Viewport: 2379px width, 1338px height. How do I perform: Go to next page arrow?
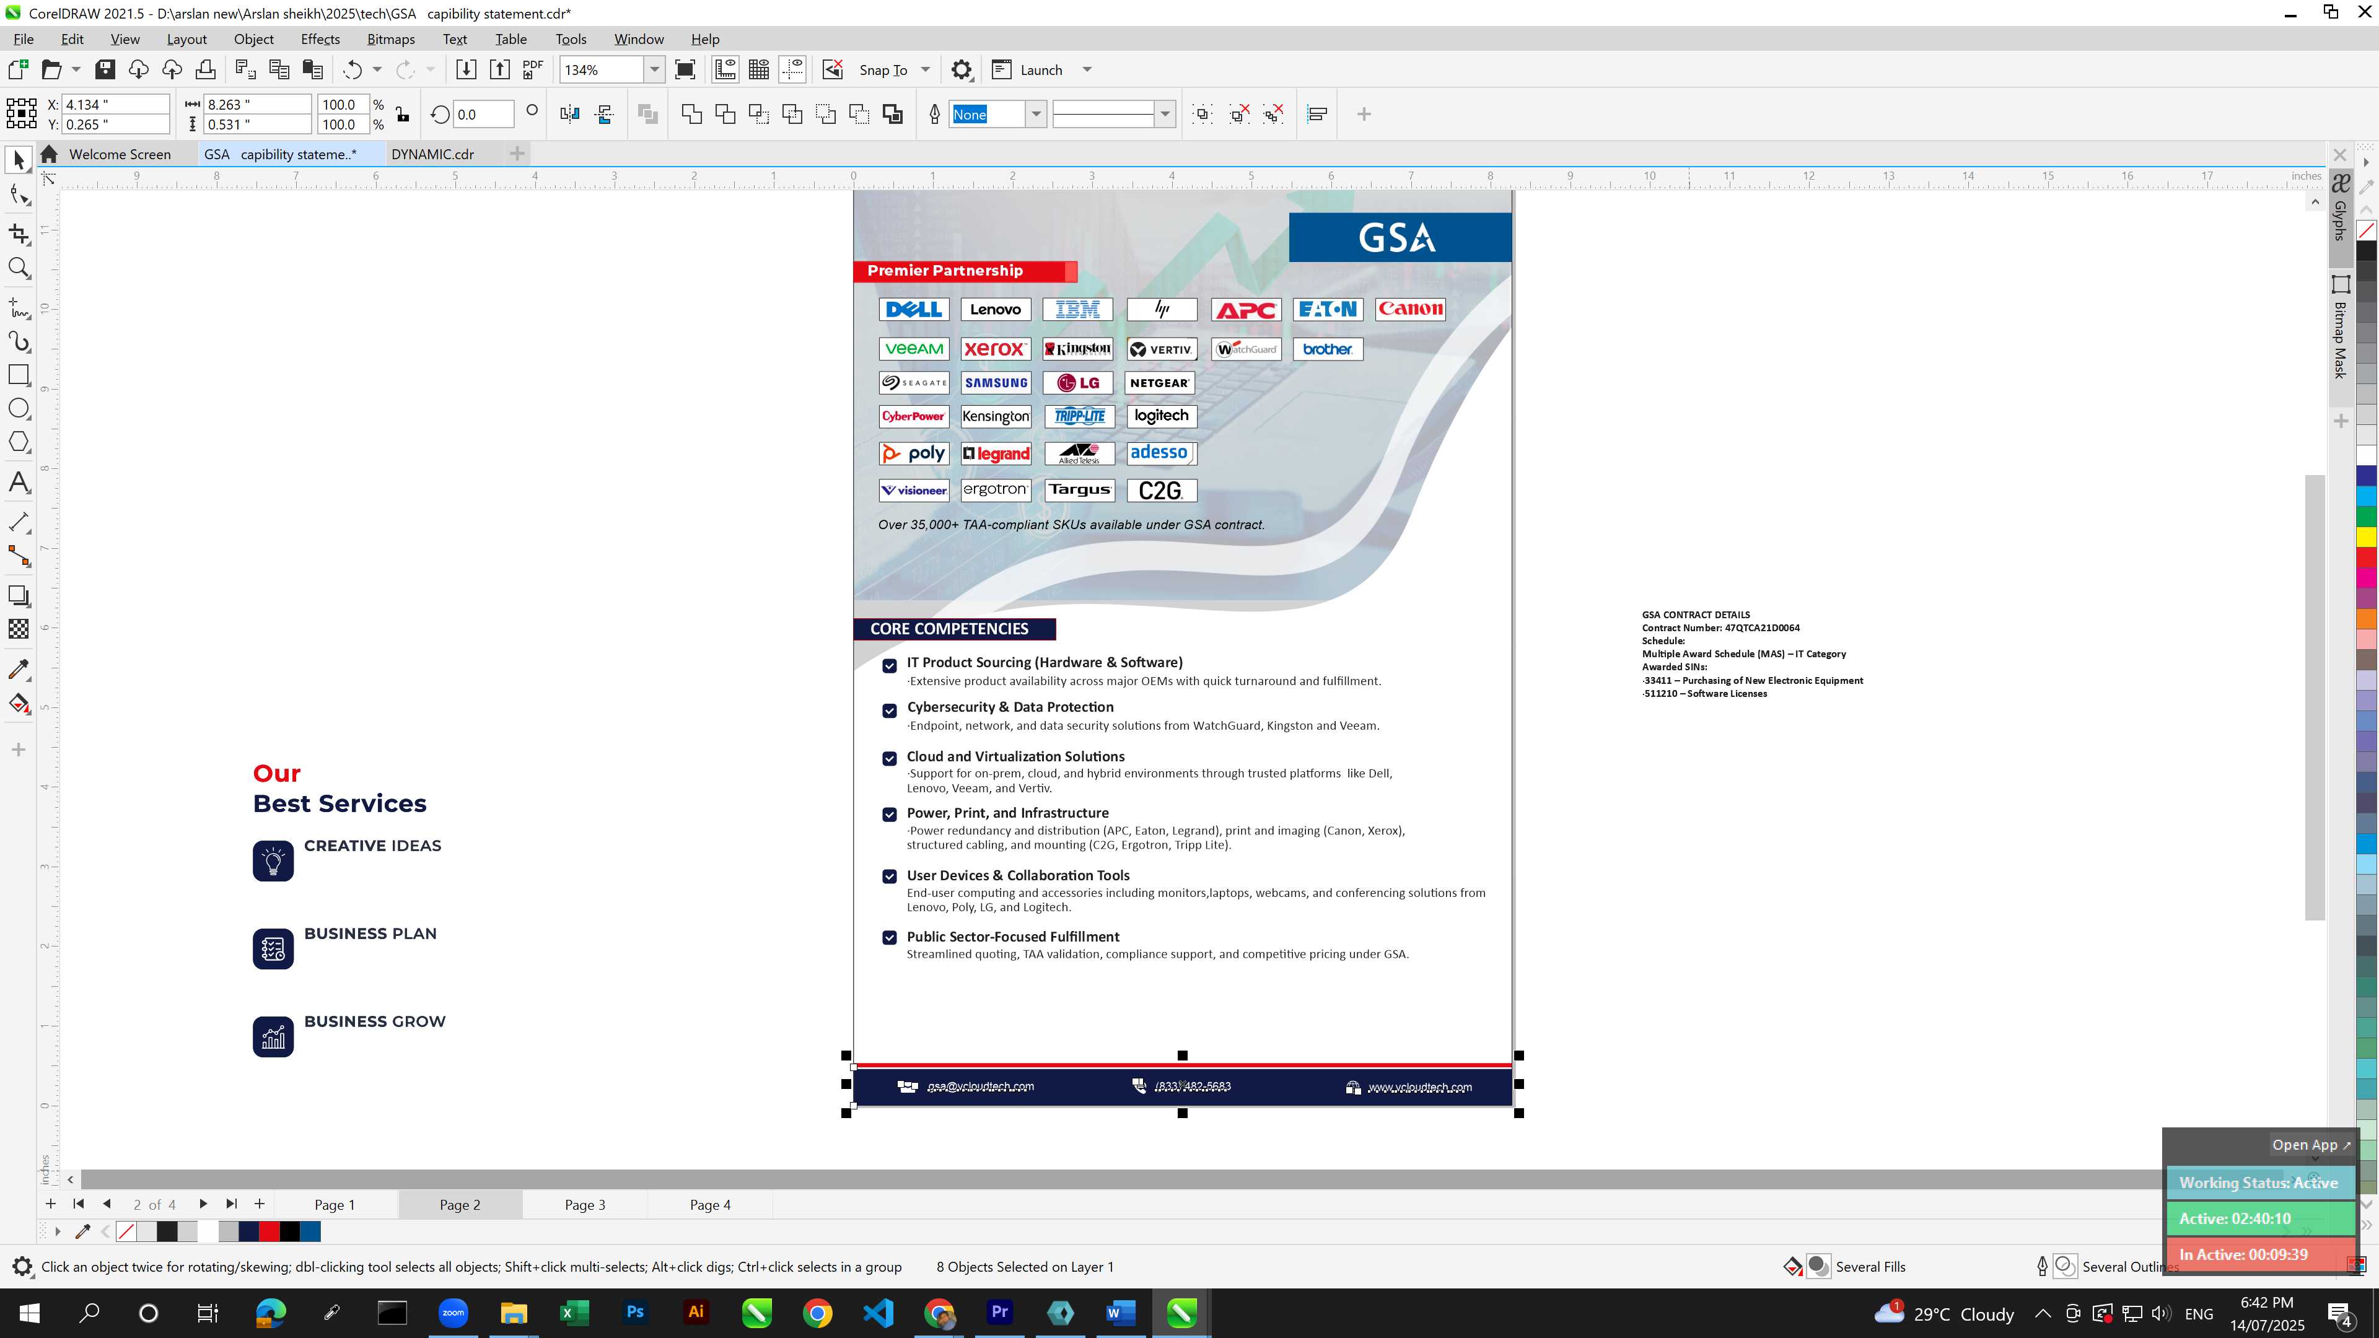point(203,1204)
